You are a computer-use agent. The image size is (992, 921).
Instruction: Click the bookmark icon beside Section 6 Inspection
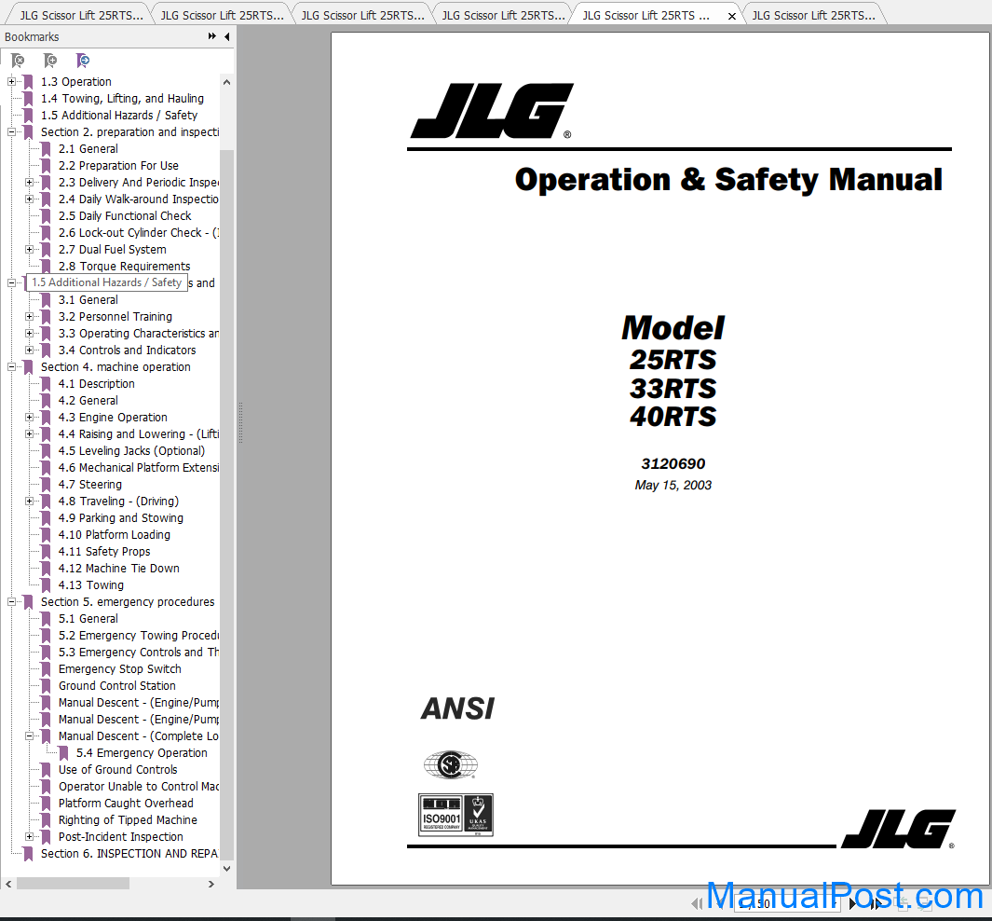tap(28, 853)
